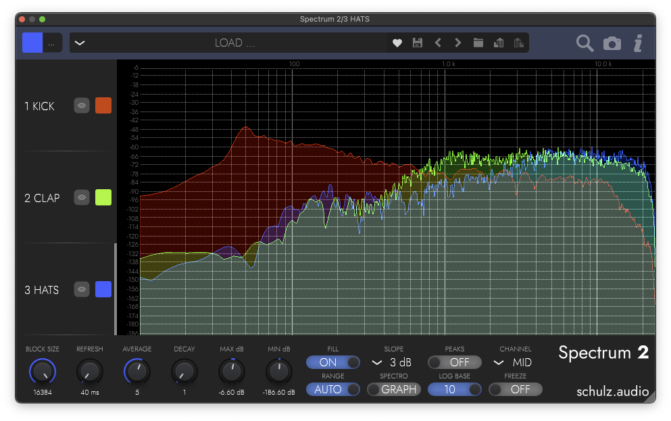Expand the preset list chevron

point(80,43)
